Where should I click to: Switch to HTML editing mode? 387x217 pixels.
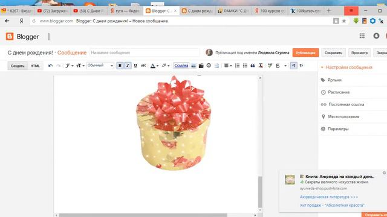click(x=35, y=66)
